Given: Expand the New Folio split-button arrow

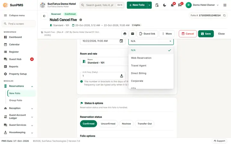Looking at the screenshot, I should pyautogui.click(x=150, y=5).
